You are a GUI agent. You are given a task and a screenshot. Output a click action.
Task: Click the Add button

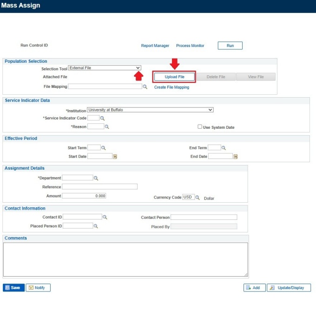pos(255,288)
